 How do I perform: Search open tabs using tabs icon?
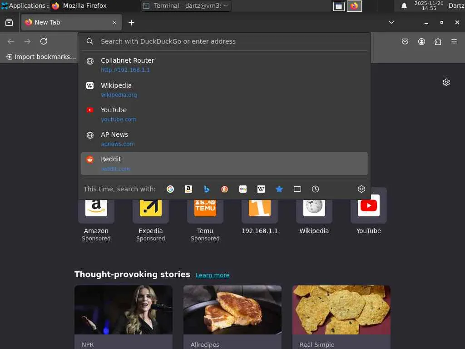point(297,189)
